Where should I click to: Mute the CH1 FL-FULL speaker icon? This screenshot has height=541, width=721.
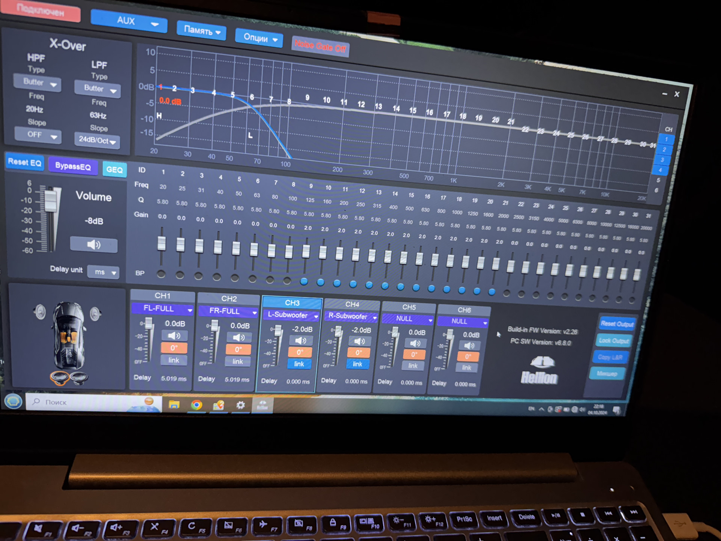pos(173,335)
